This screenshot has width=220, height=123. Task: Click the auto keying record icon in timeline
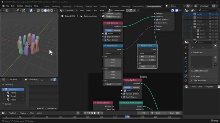(x=78, y=113)
